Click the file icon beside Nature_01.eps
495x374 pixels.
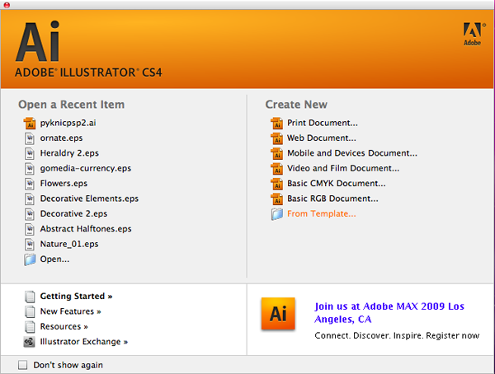pos(30,244)
